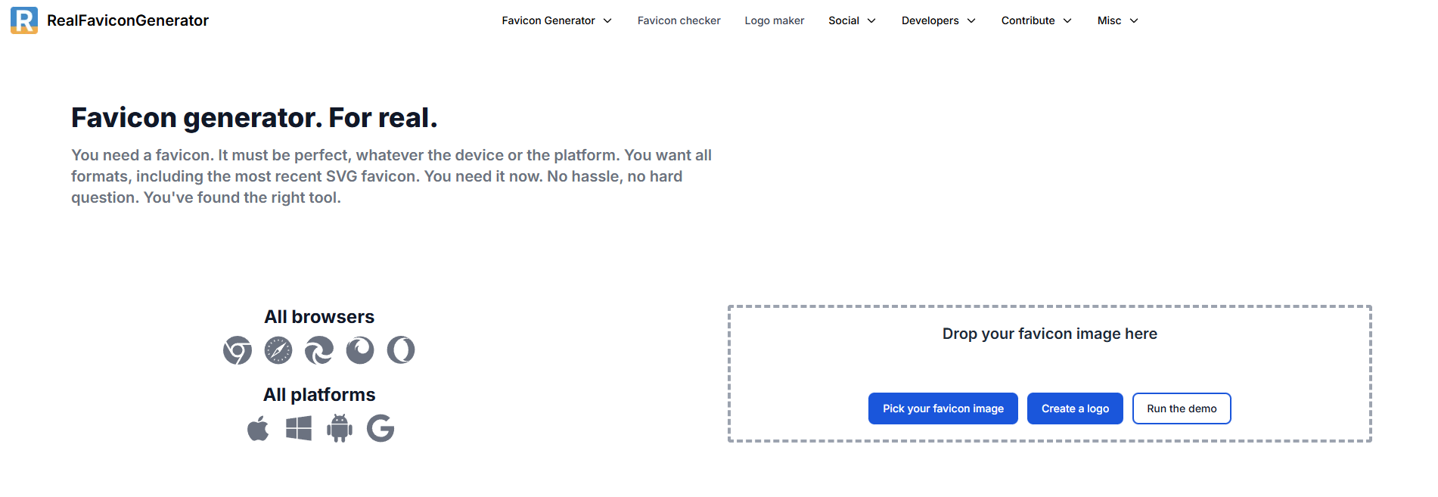Click Pick your favicon image button
Screen dimensions: 1438x497
pos(943,408)
